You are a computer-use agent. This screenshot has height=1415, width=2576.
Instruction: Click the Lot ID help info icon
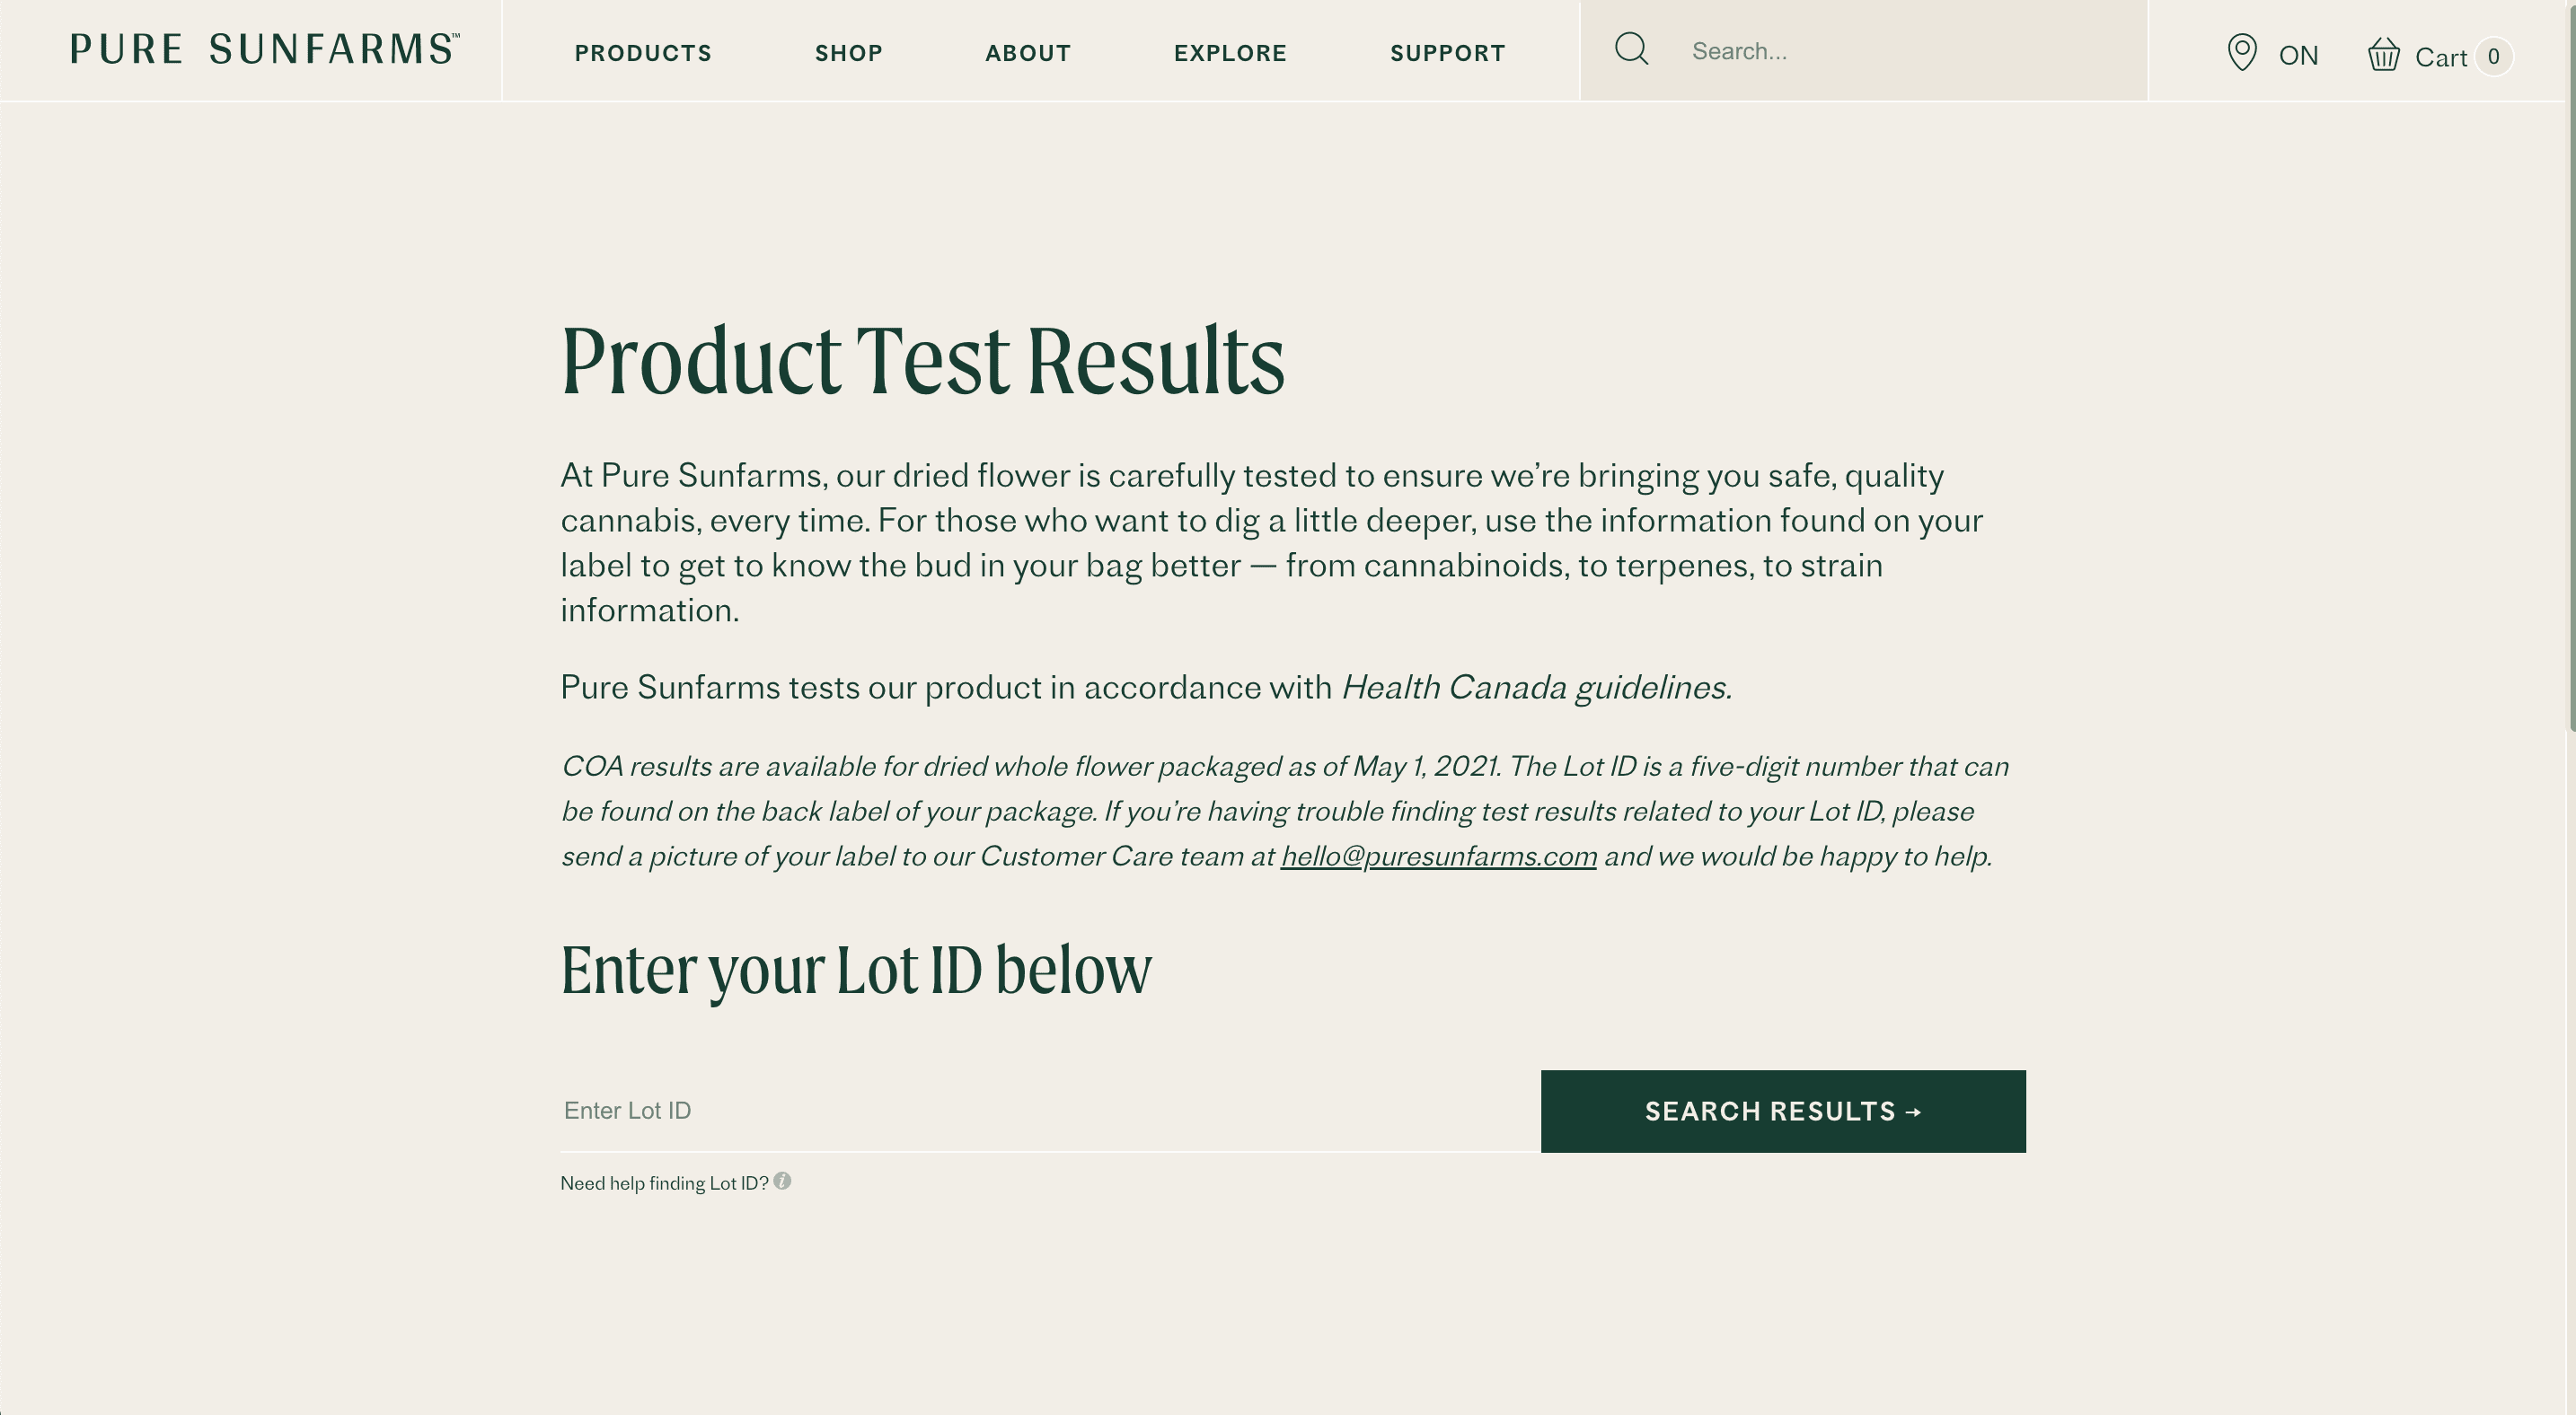click(782, 1182)
